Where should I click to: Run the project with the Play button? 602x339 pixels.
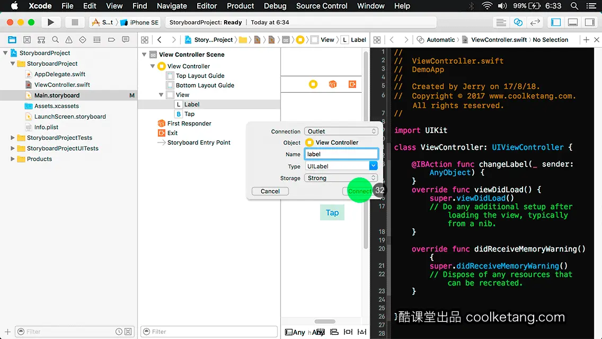point(50,22)
